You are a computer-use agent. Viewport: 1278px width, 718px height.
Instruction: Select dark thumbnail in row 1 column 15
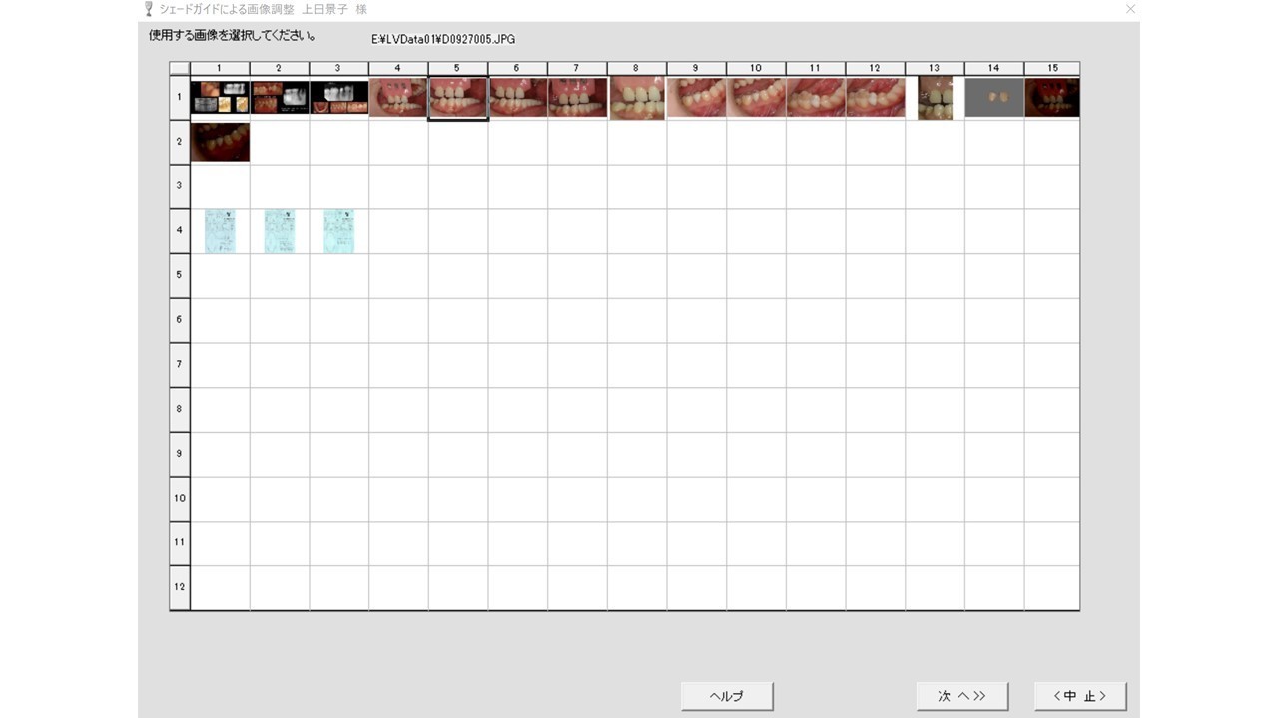(1052, 98)
